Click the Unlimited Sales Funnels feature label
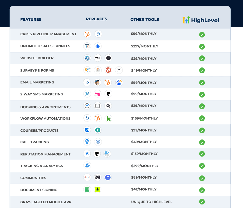Viewport: 243px width, 208px height. [x=45, y=46]
